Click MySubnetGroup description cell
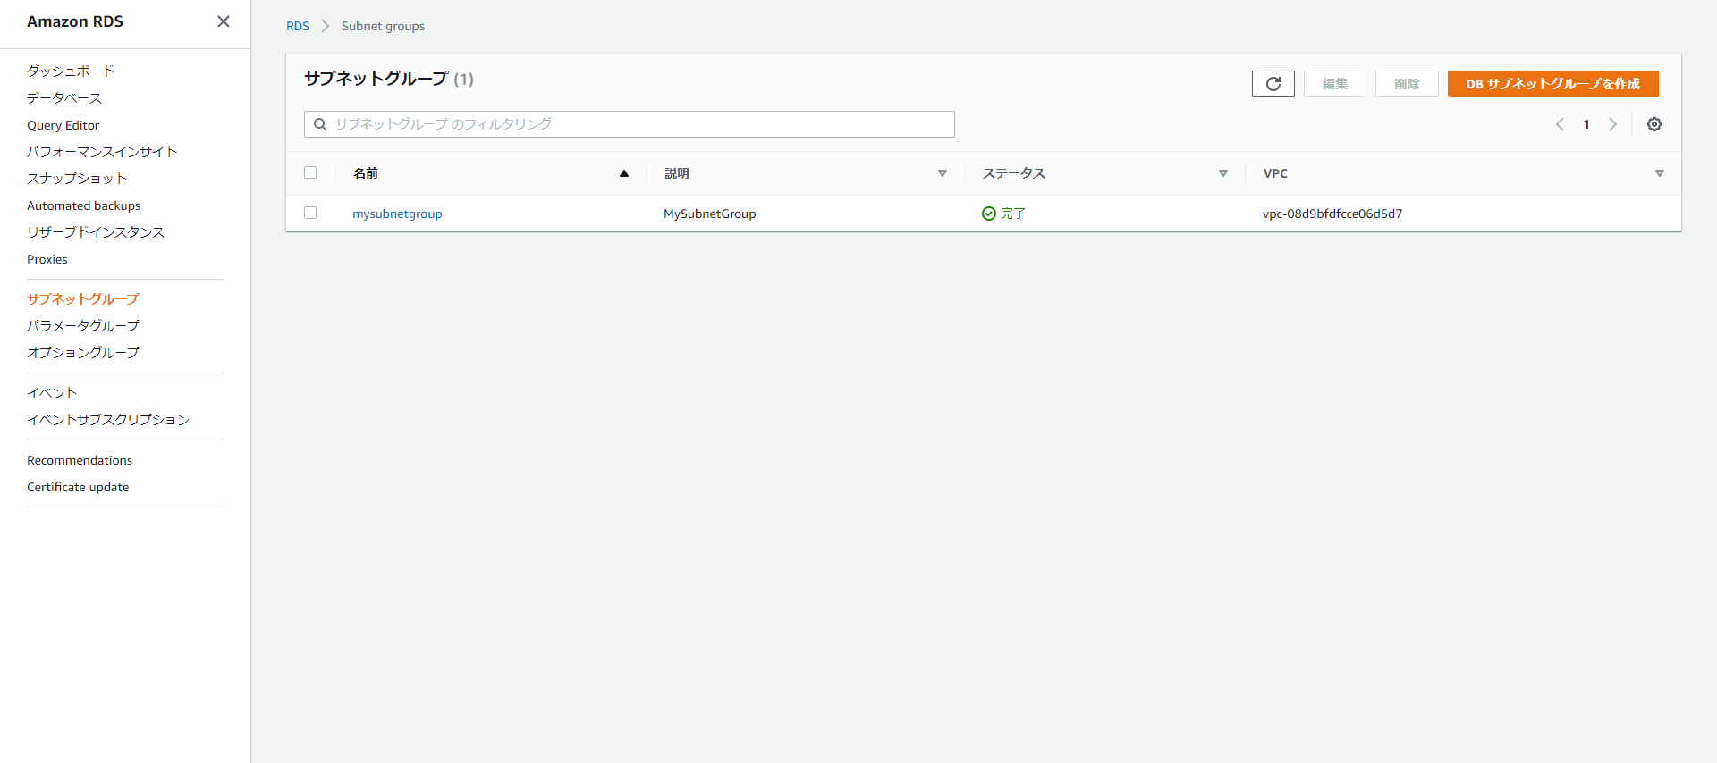This screenshot has height=763, width=1717. pos(710,214)
